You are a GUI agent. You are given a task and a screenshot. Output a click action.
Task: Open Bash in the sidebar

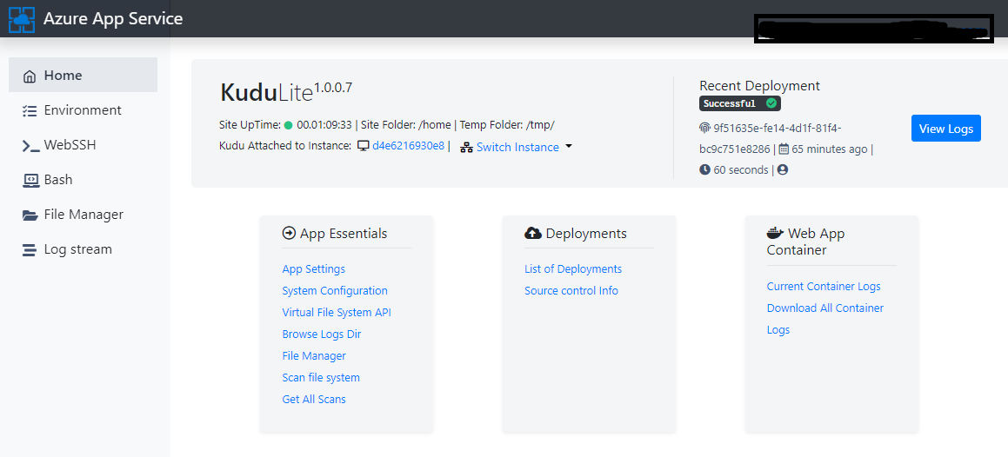[x=83, y=180]
